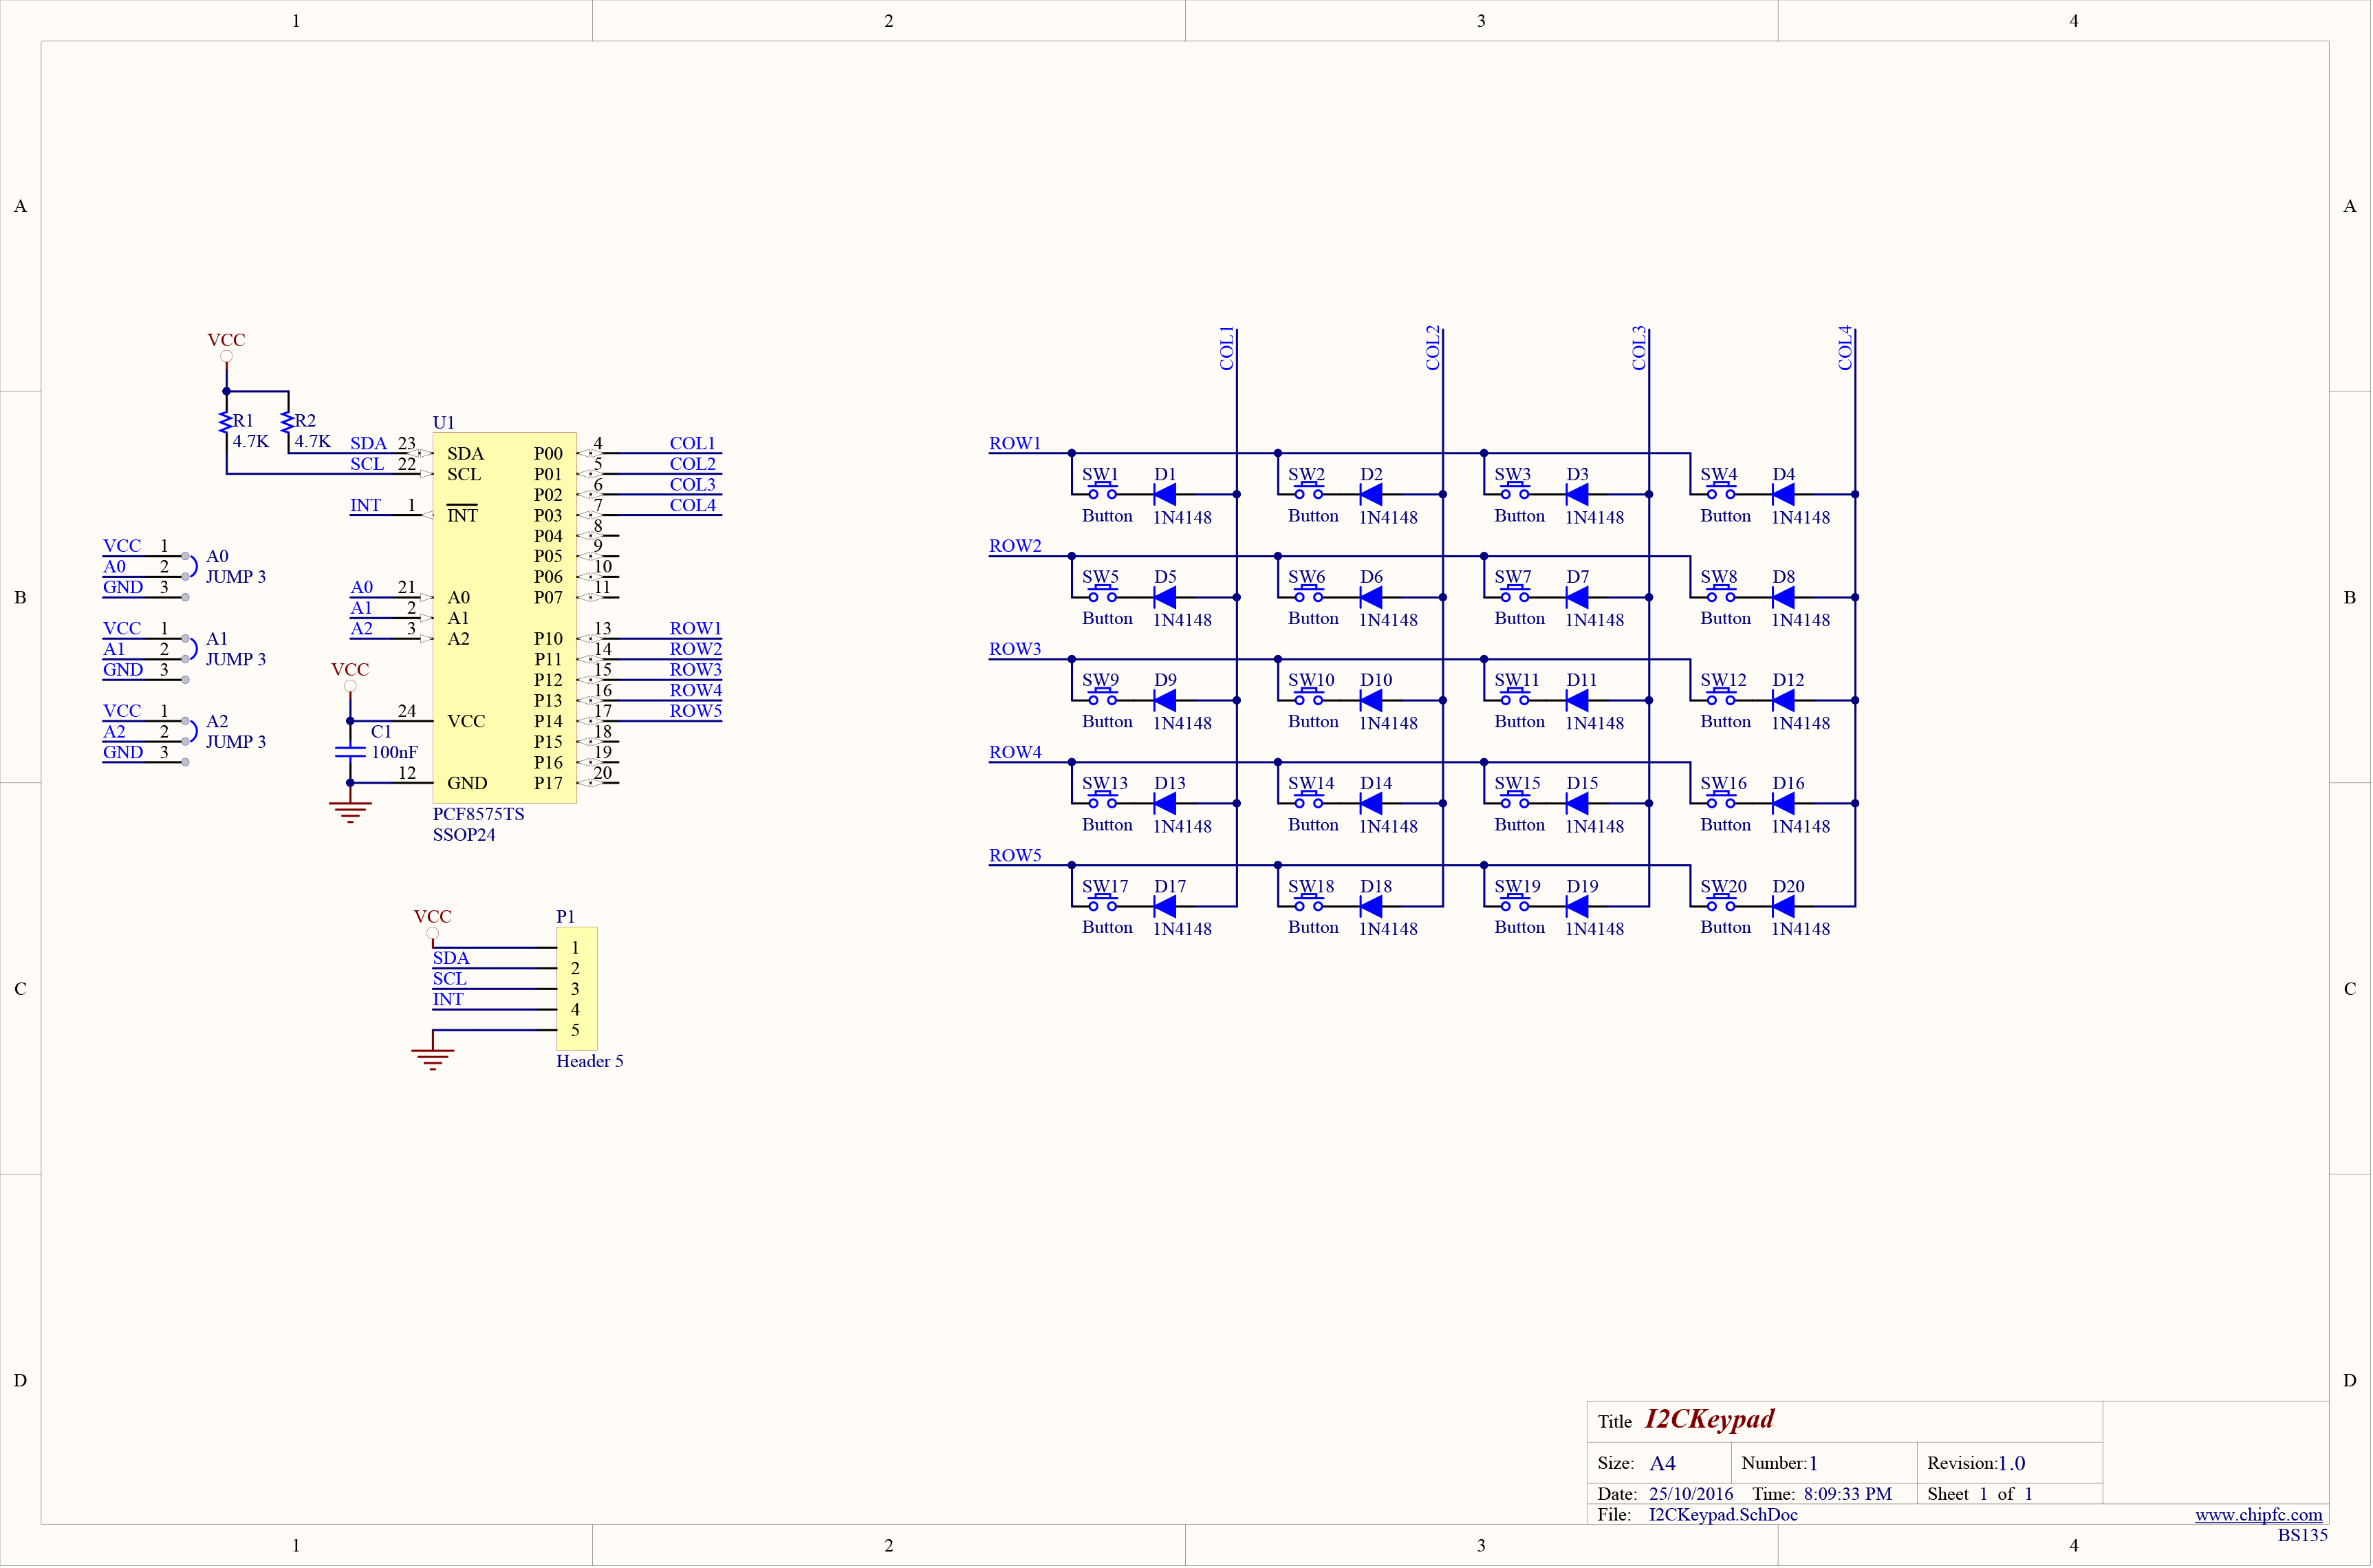Select the R2 4.7K resistor symbol
Screen dimensions: 2373x1568
(288, 423)
